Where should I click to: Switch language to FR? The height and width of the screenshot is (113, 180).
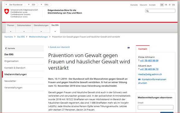tap(166, 5)
